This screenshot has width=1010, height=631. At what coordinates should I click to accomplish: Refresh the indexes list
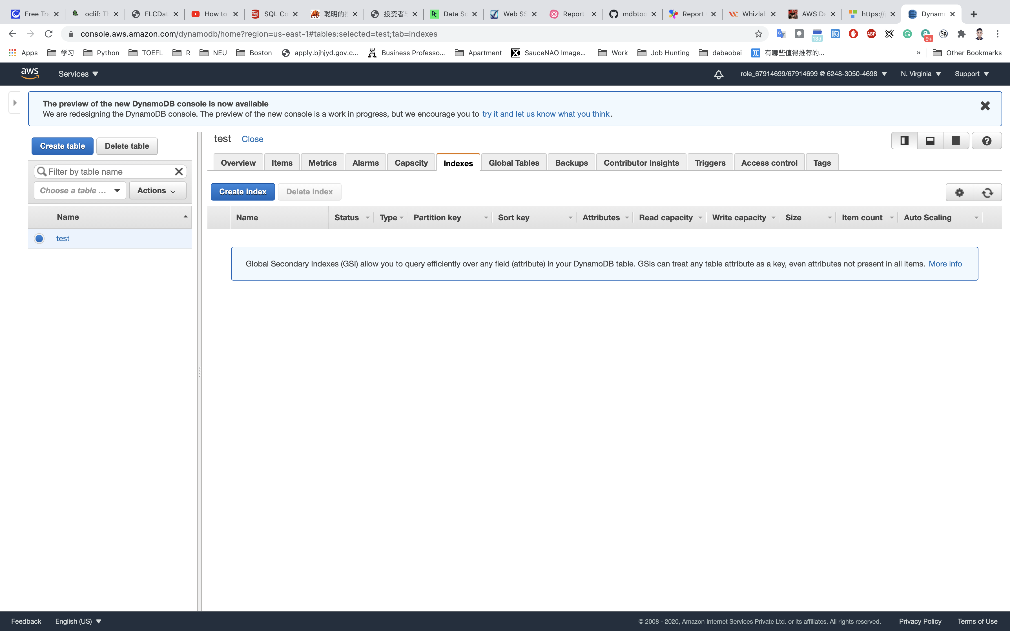987,192
